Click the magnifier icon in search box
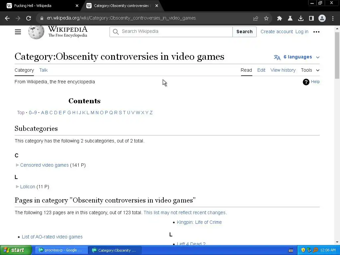 (x=116, y=32)
